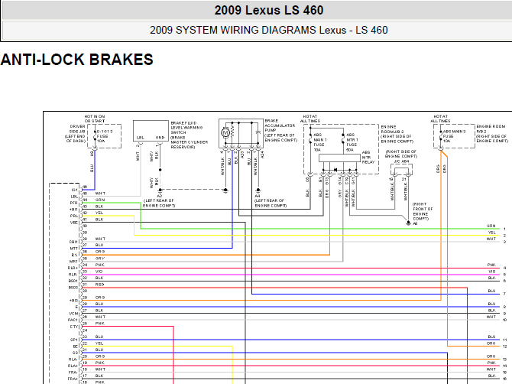Click the driver side J/B 10A fuse symbol
Image resolution: width=512 pixels, height=384 pixels.
(95, 135)
